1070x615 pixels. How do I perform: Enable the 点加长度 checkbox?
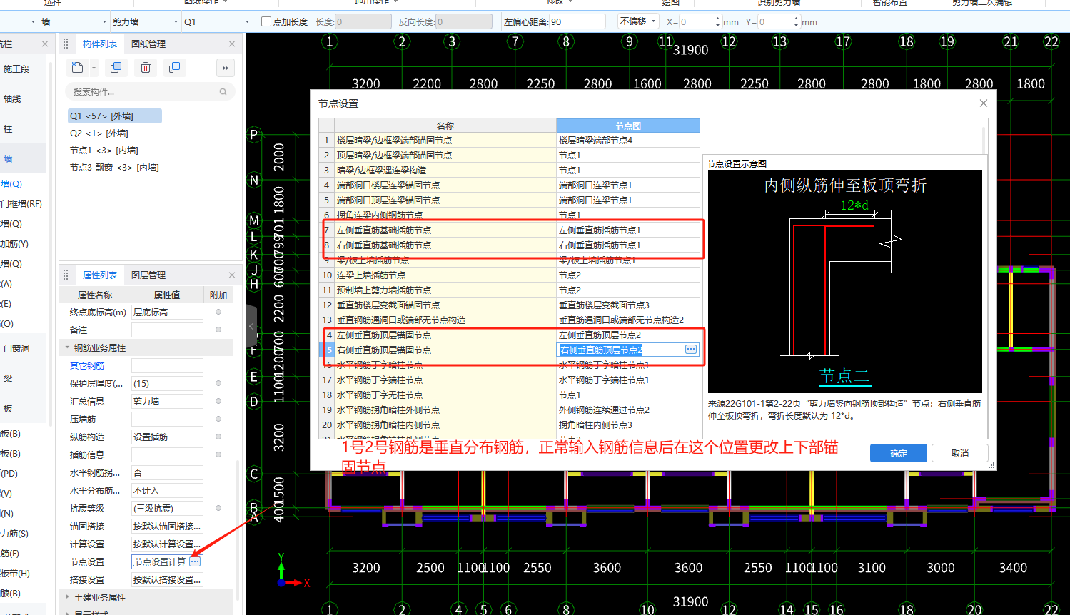(x=266, y=21)
